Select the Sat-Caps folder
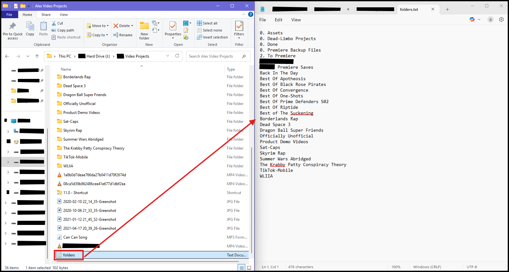 pos(71,122)
